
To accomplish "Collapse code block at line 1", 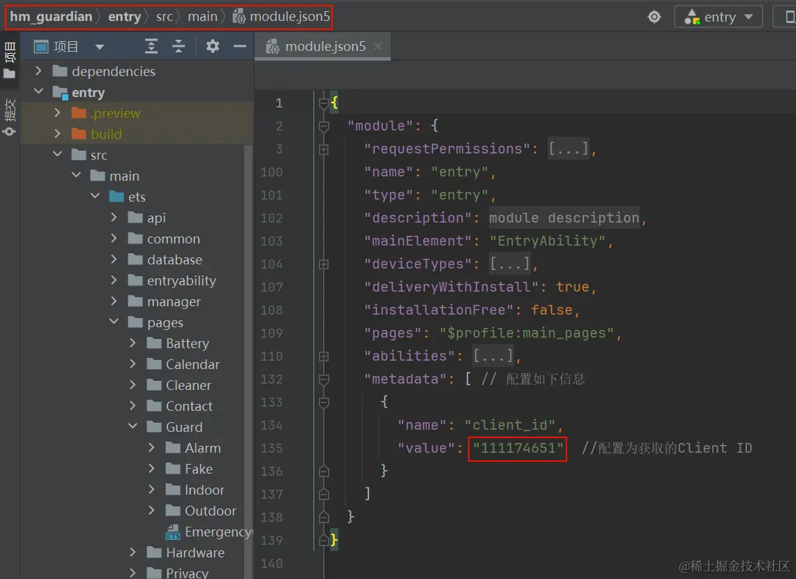I will (324, 103).
